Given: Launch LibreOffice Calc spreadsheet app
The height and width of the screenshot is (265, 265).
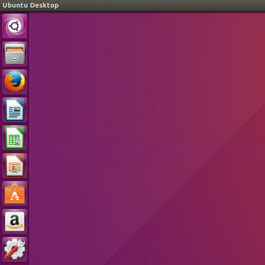Looking at the screenshot, I should pyautogui.click(x=15, y=138).
